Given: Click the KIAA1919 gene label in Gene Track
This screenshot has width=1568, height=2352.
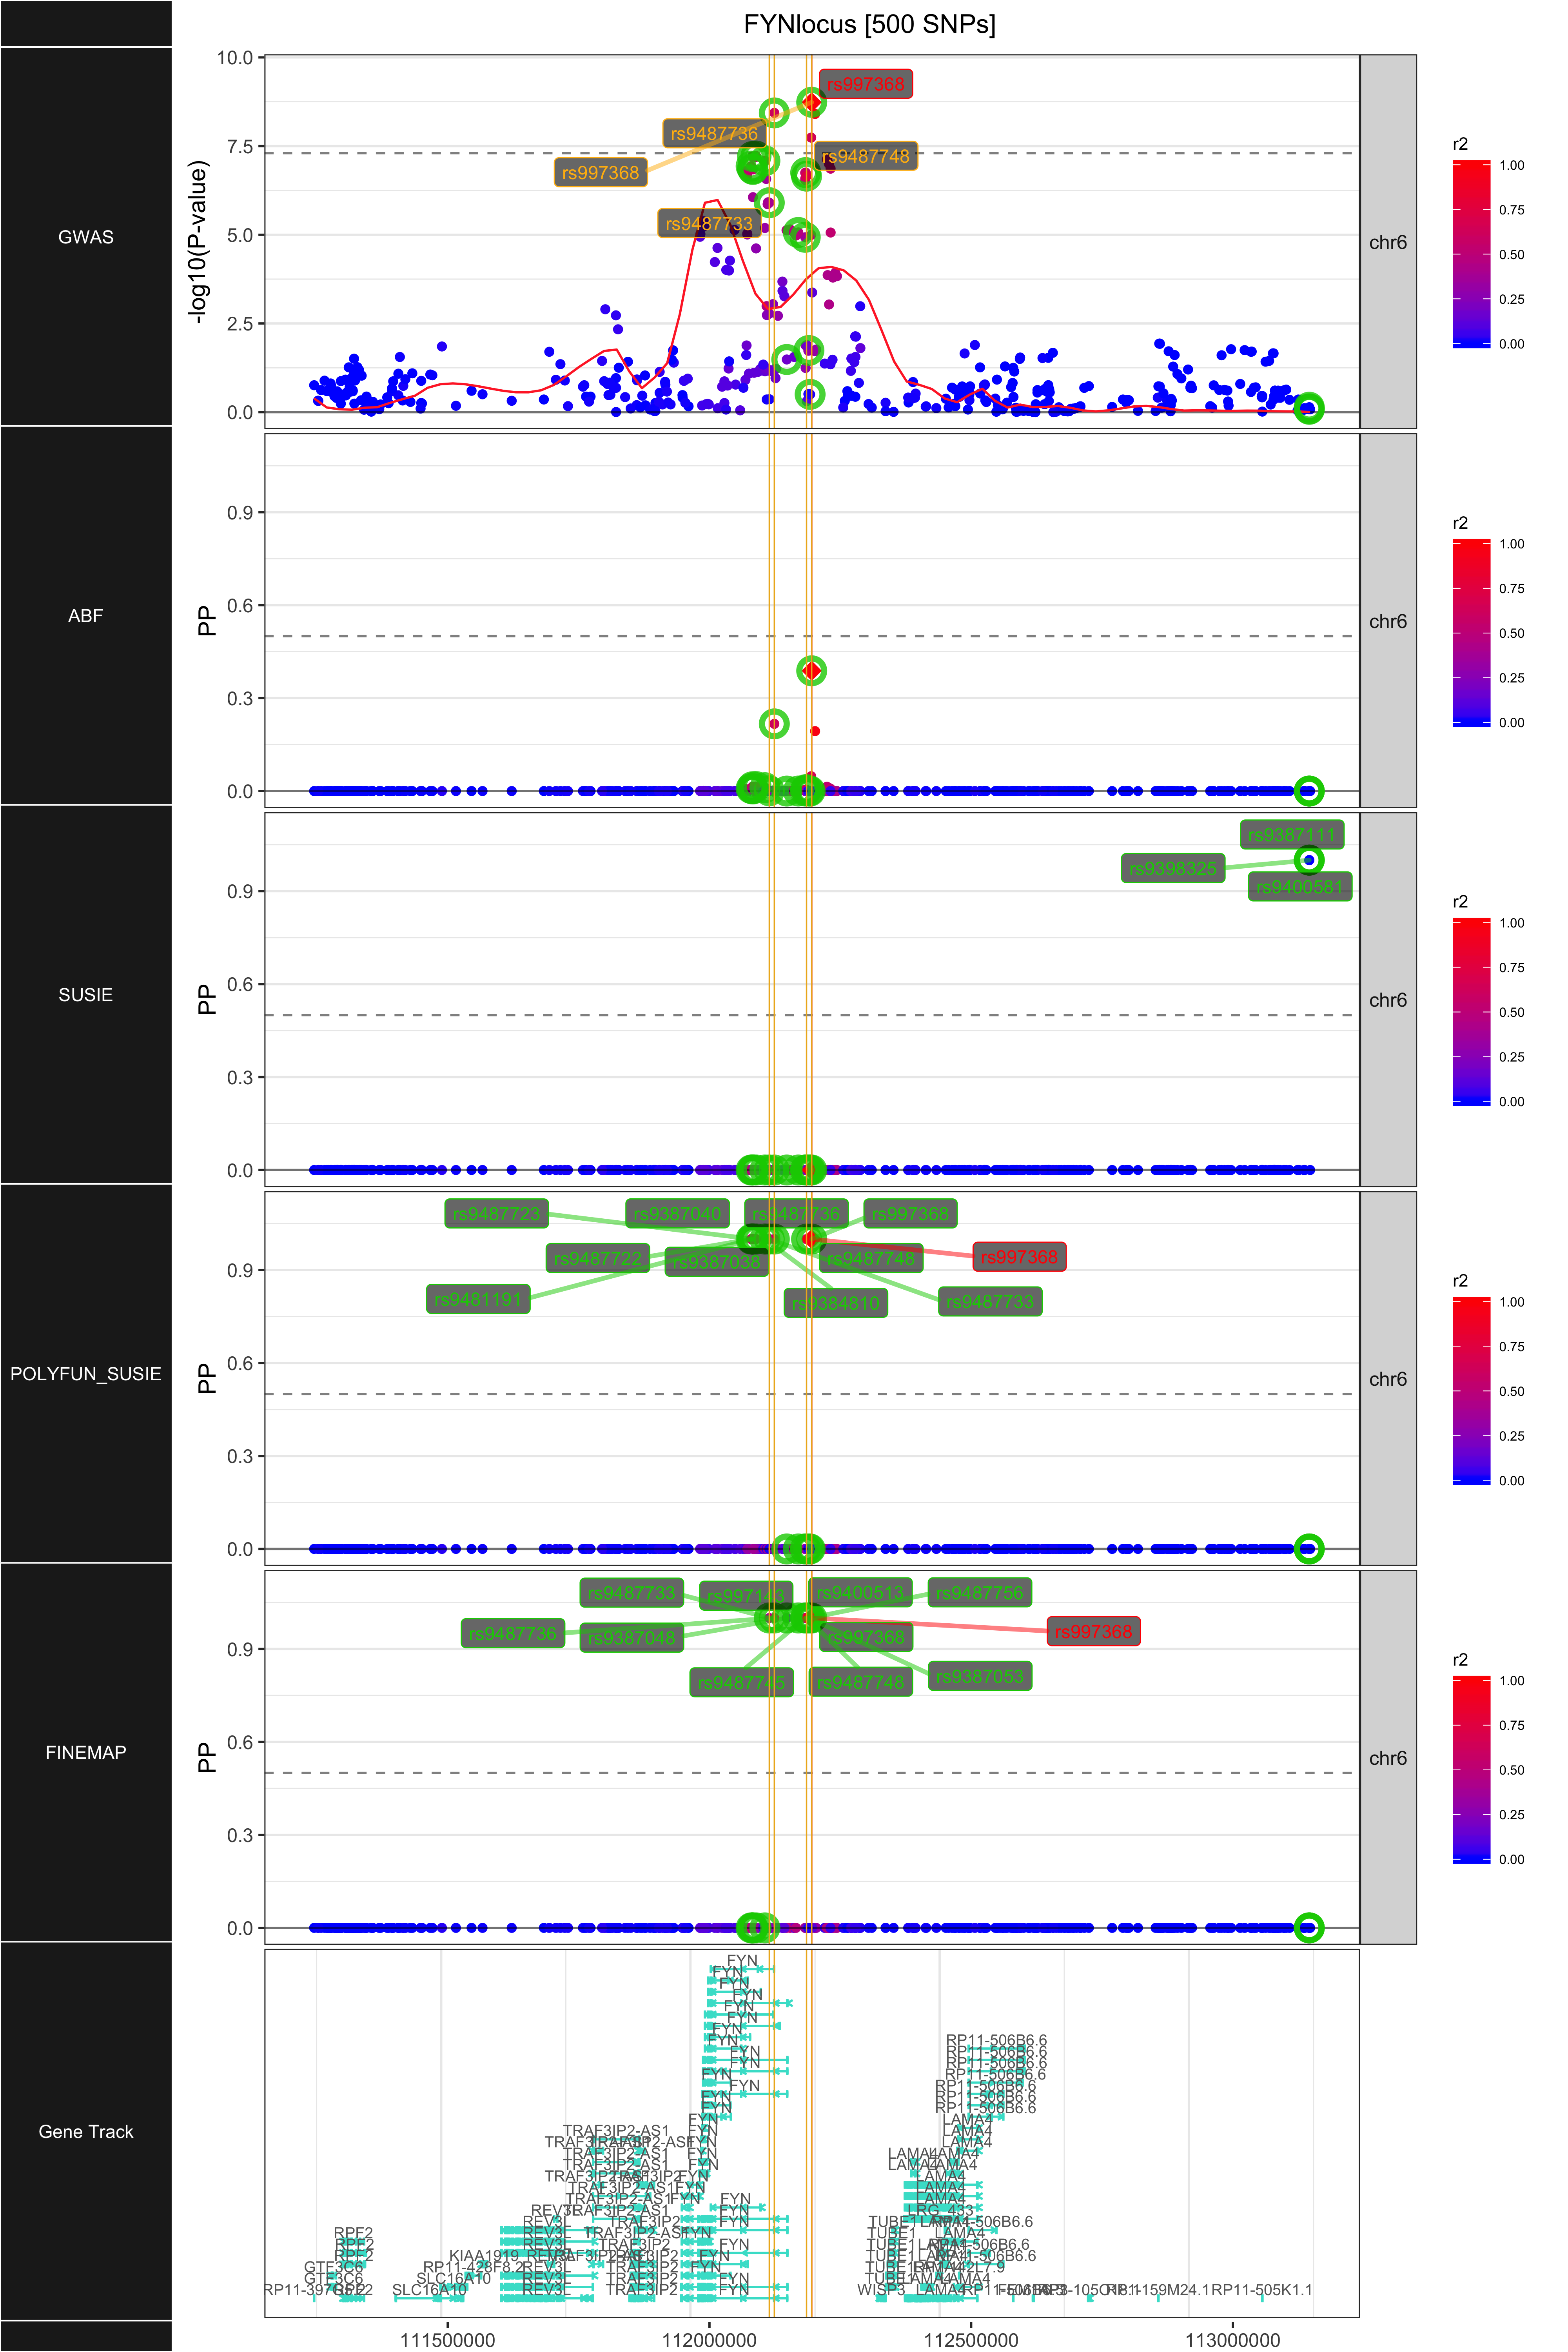Looking at the screenshot, I should point(484,2256).
